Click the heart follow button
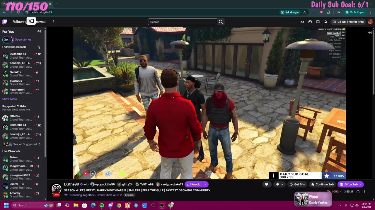 pyautogui.click(x=267, y=184)
